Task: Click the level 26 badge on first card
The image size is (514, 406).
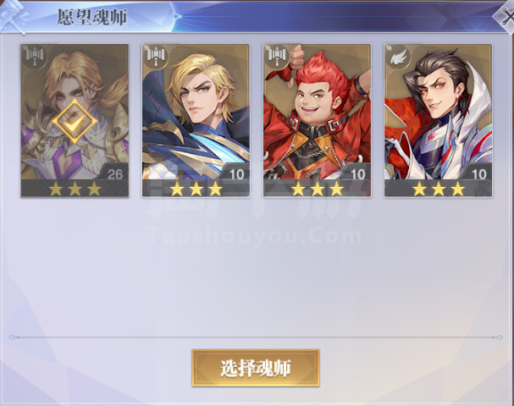Action: (x=114, y=174)
